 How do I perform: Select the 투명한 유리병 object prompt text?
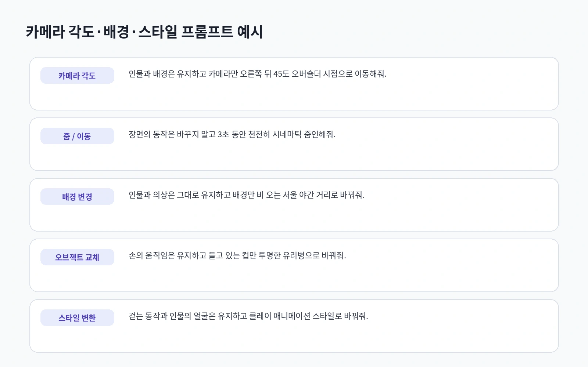[237, 255]
